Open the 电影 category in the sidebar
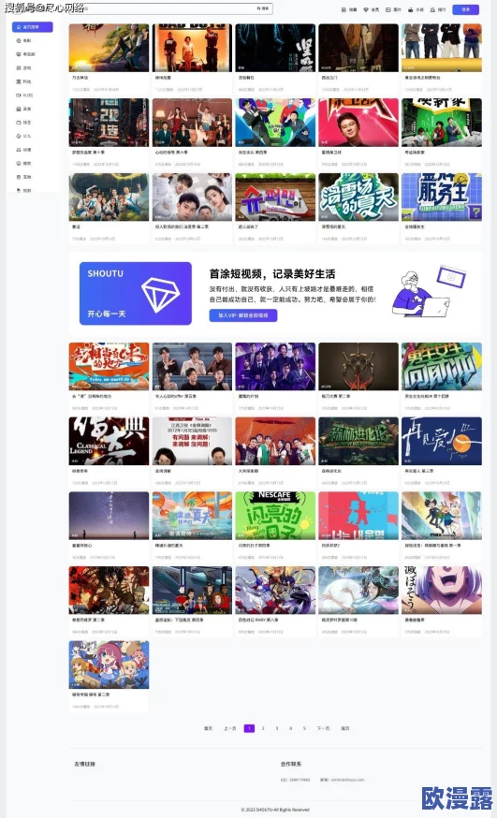This screenshot has height=818, width=497. (x=24, y=40)
